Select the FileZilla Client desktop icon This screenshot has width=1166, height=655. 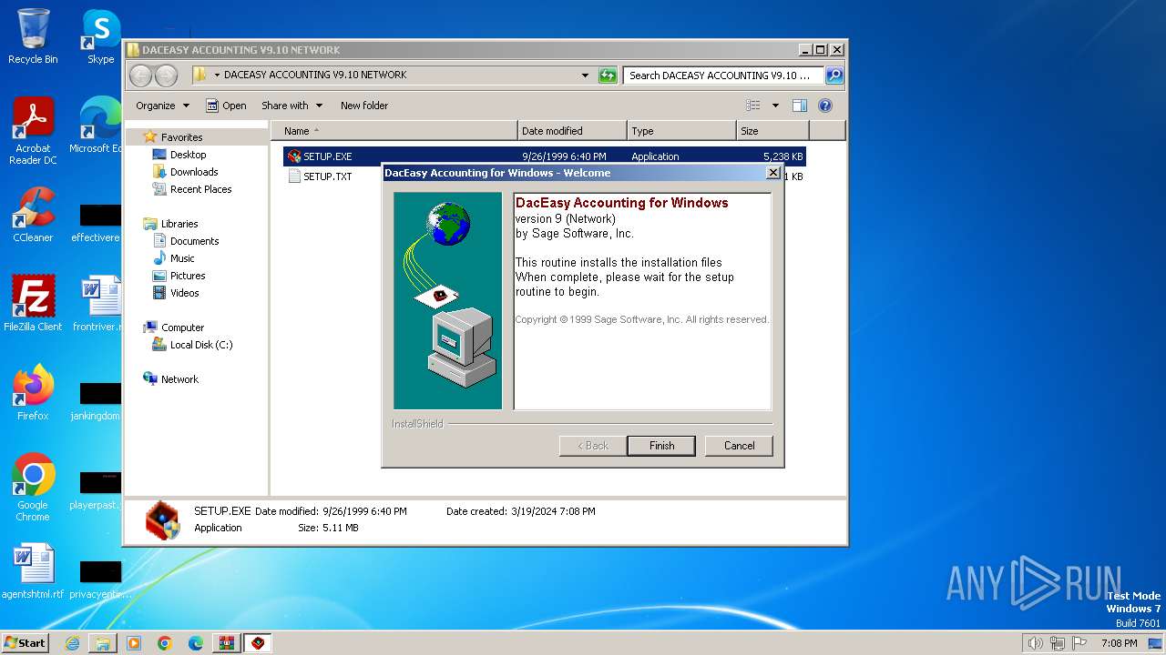pyautogui.click(x=33, y=304)
